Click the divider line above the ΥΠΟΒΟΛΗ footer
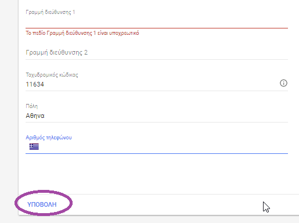The width and height of the screenshot is (299, 223). [x=158, y=194]
